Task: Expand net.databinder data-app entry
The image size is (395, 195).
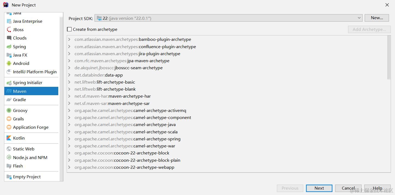Action: tap(69, 75)
